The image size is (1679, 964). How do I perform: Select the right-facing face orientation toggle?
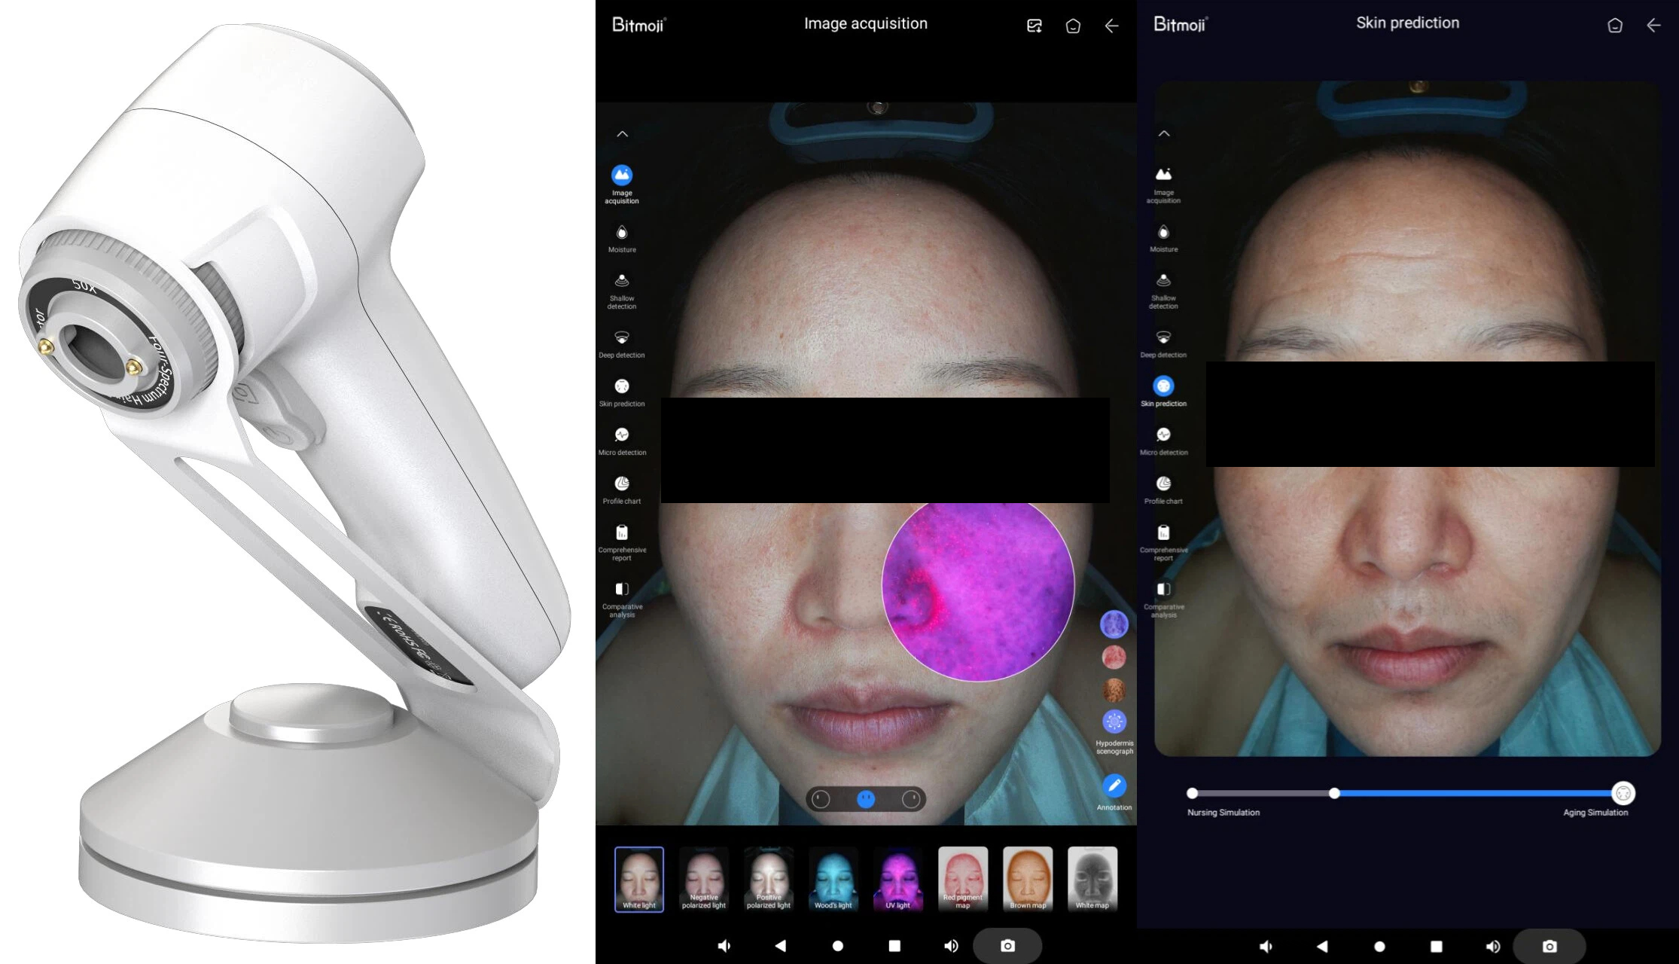coord(911,799)
